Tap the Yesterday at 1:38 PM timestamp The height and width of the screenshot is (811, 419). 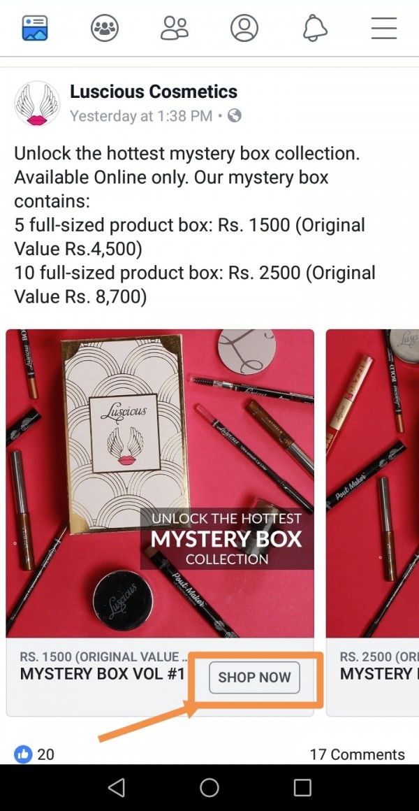(140, 116)
